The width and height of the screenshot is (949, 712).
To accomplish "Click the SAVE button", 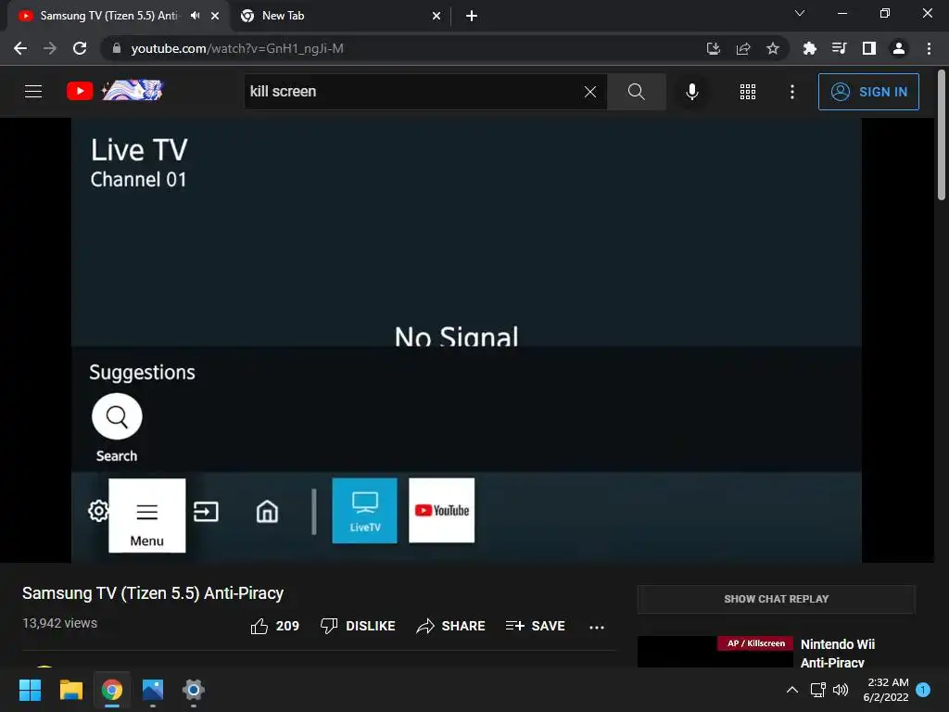I will pyautogui.click(x=535, y=626).
